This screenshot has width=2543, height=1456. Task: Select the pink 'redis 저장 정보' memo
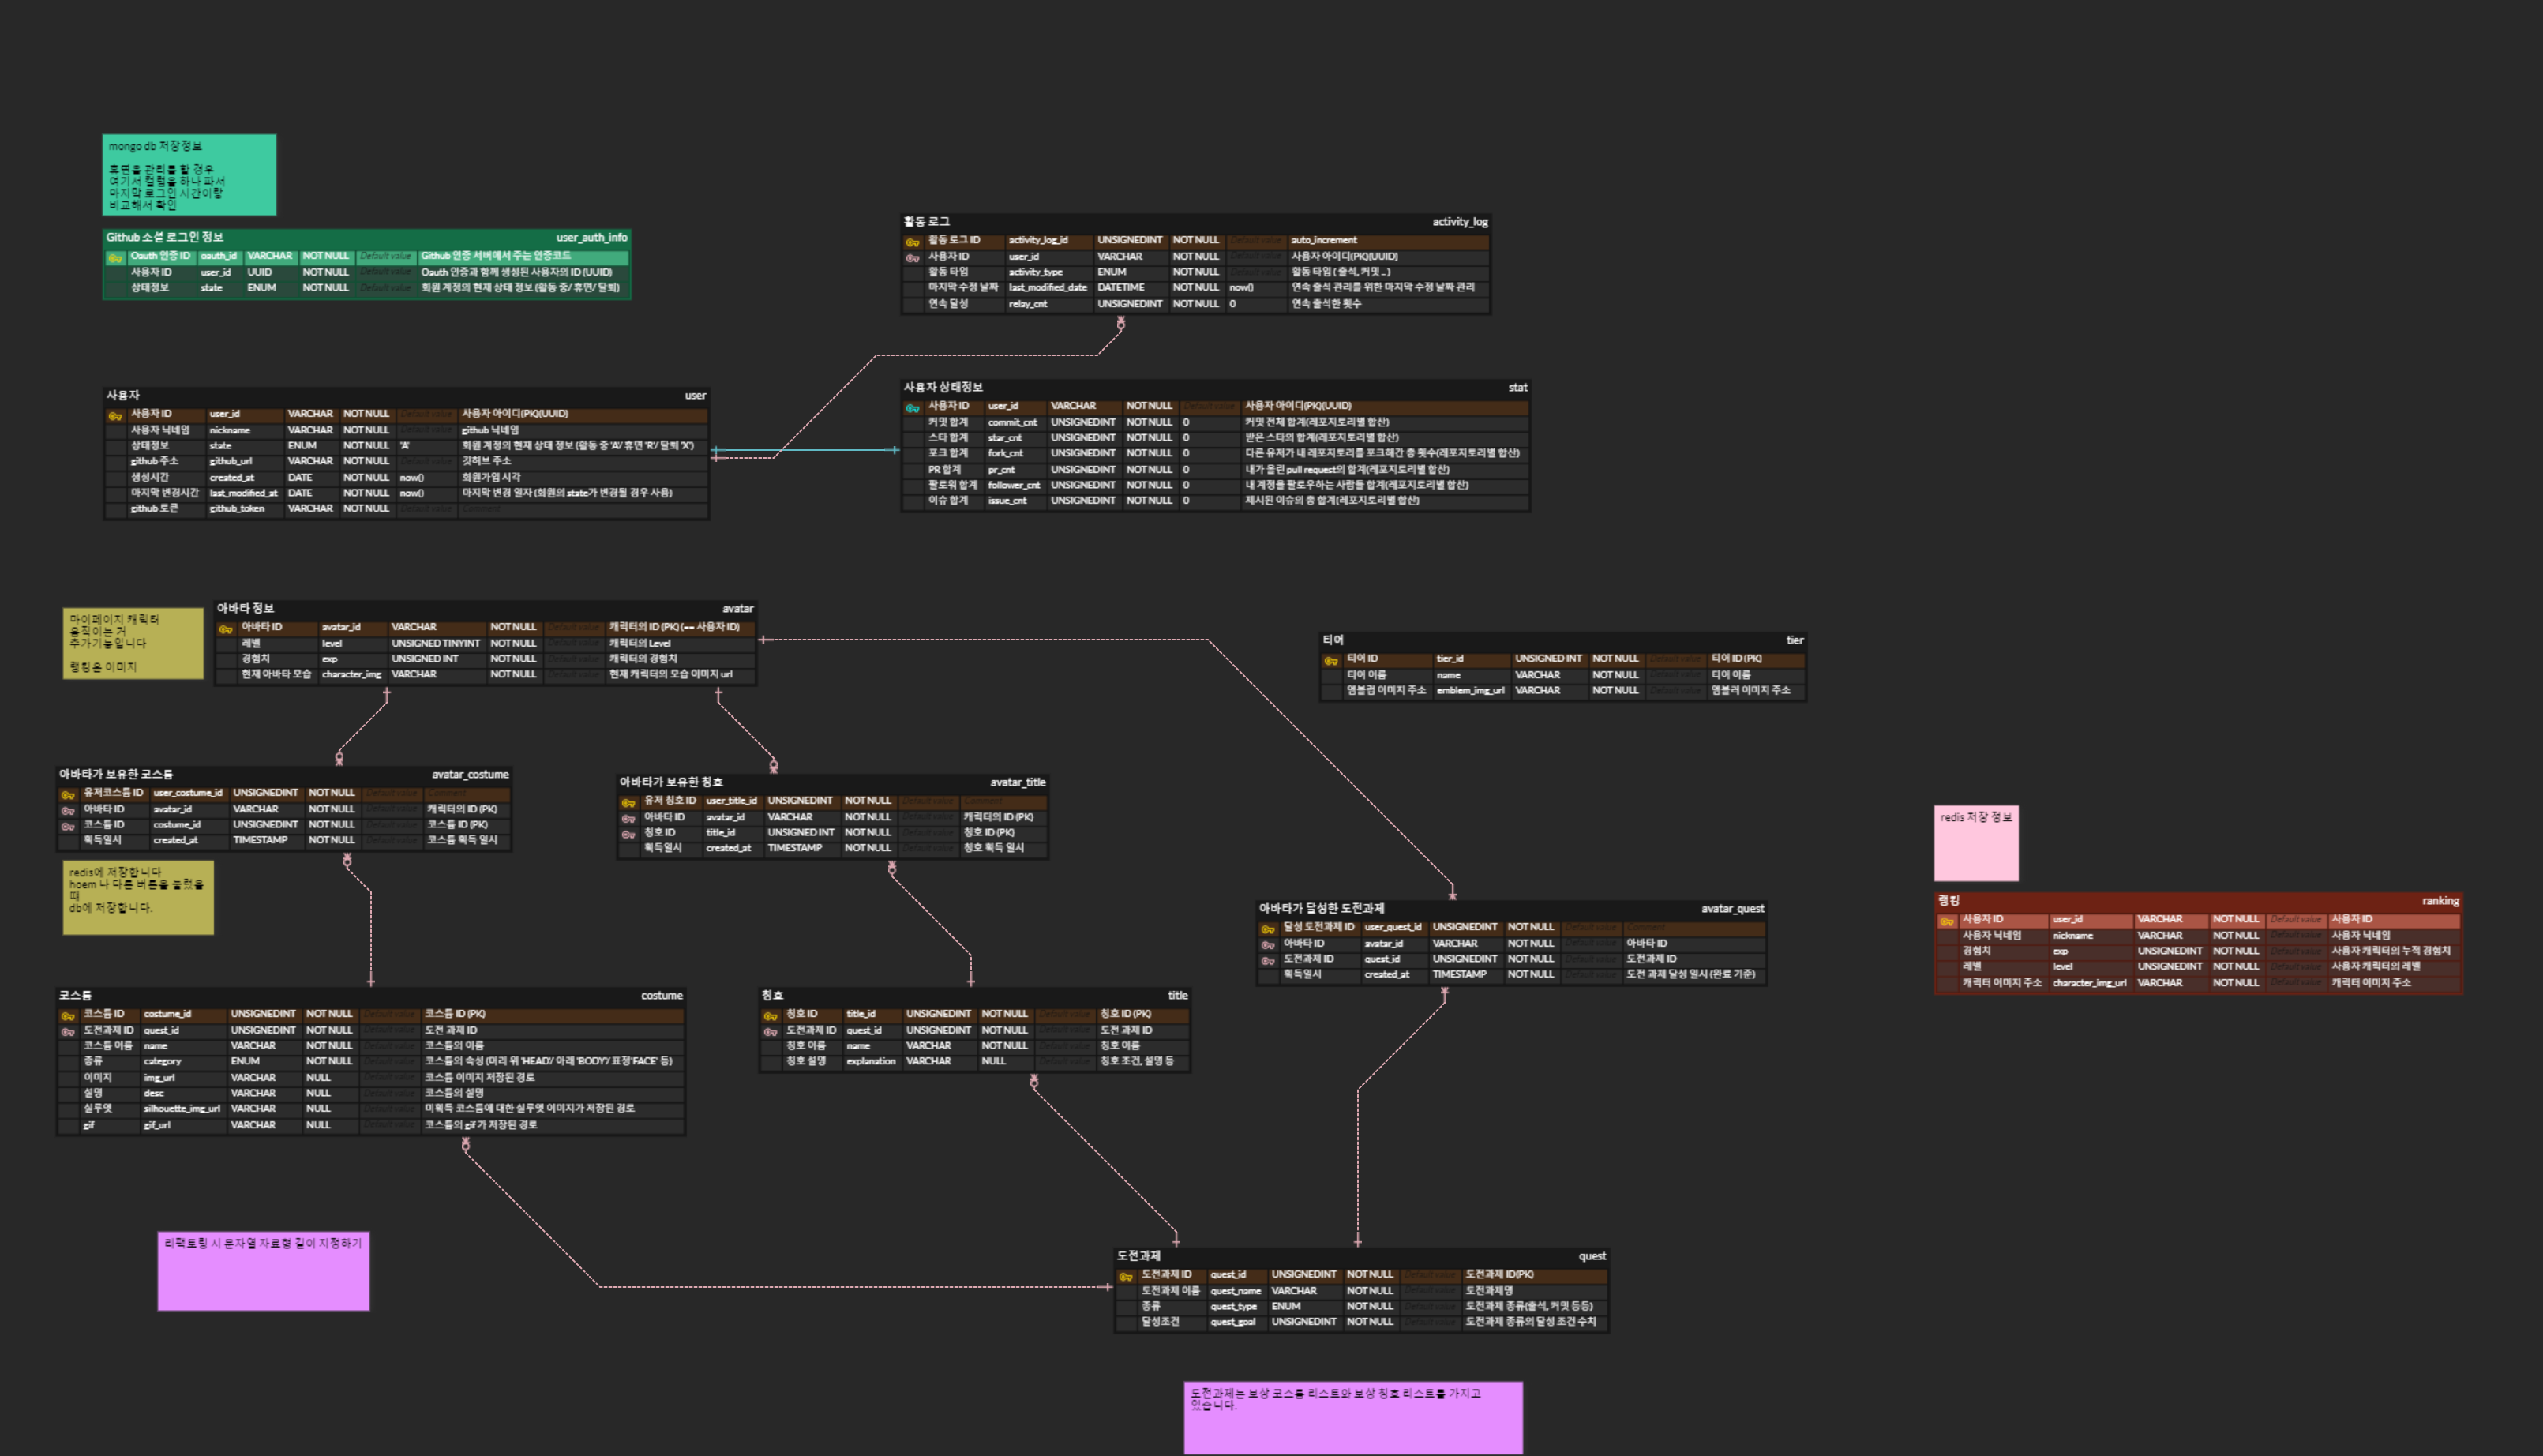[1975, 843]
